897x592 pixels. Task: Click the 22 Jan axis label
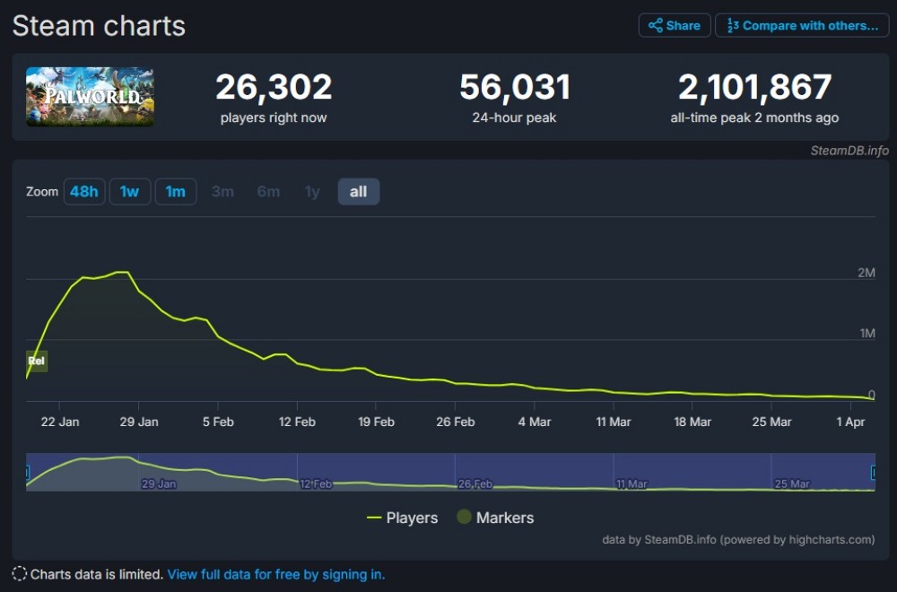click(x=60, y=422)
